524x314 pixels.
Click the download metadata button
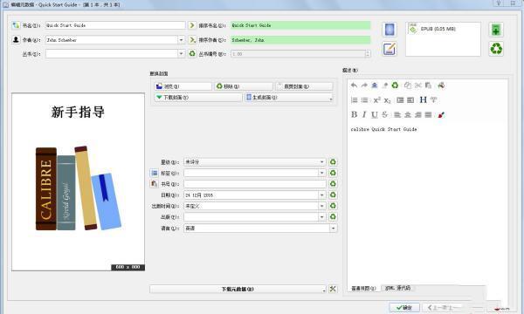pyautogui.click(x=238, y=289)
